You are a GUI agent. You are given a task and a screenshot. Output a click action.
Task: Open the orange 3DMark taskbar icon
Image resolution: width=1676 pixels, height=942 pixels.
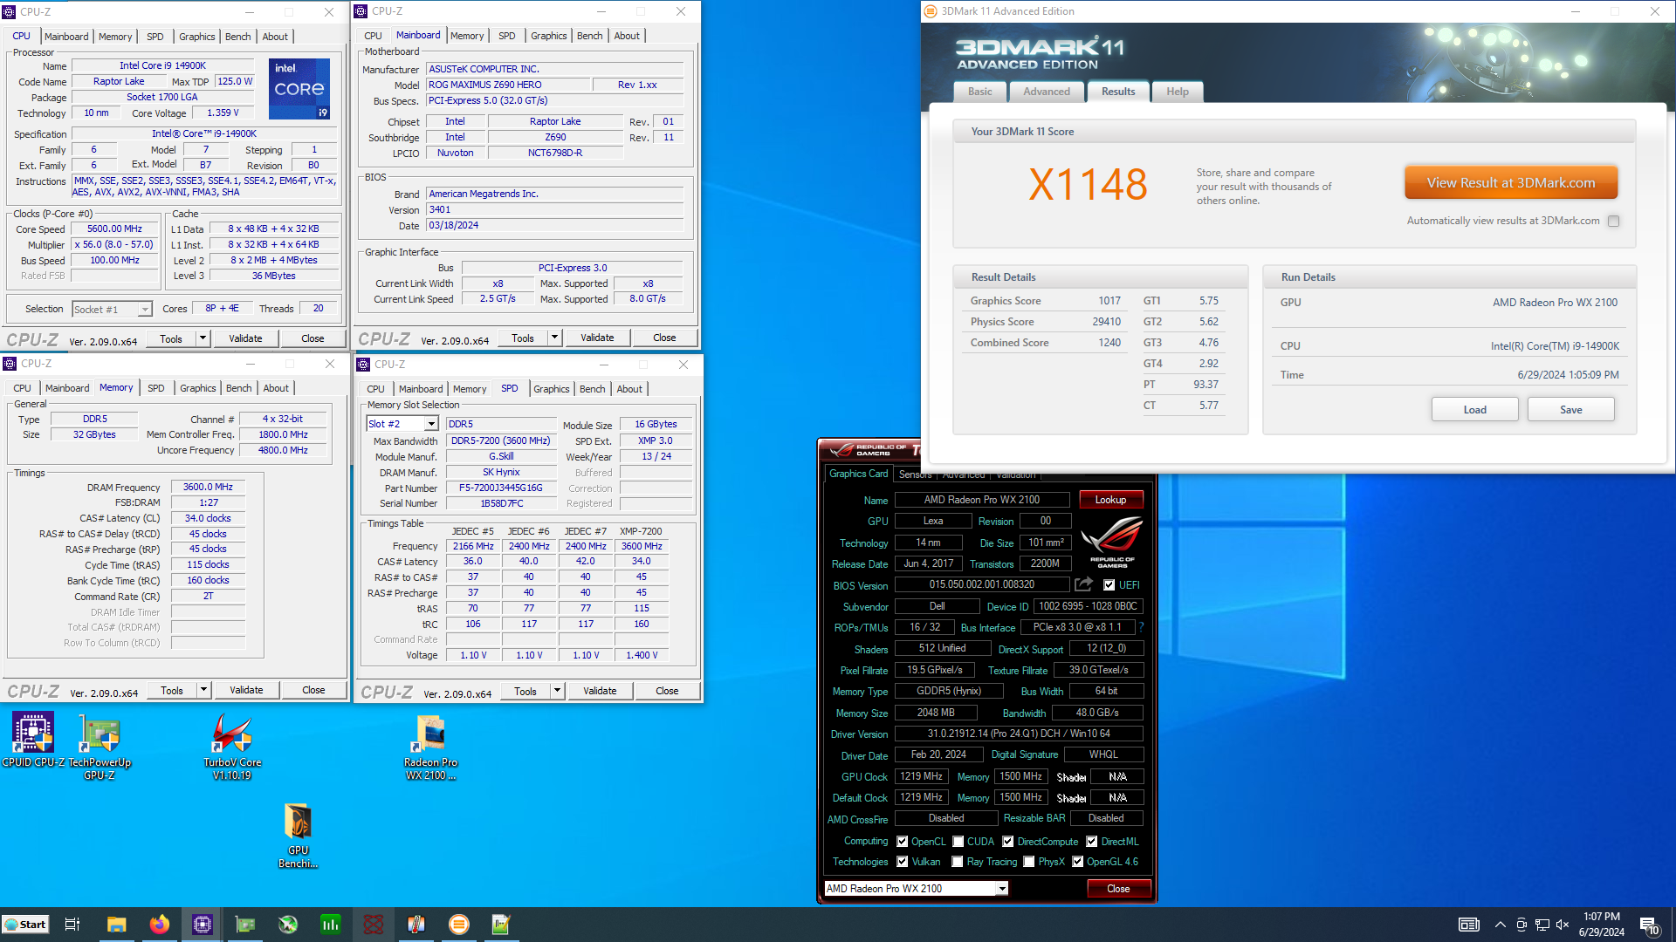pos(459,925)
